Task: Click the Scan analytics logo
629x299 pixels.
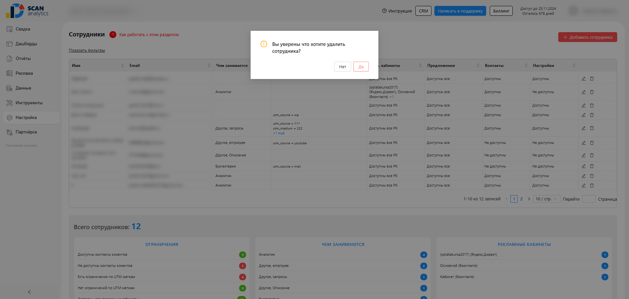Action: (27, 11)
